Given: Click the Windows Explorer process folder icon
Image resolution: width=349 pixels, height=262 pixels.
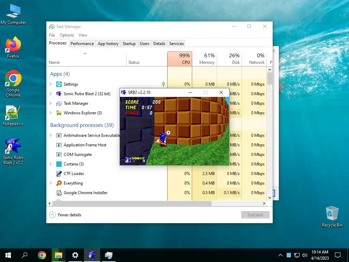Looking at the screenshot, I should (x=59, y=113).
